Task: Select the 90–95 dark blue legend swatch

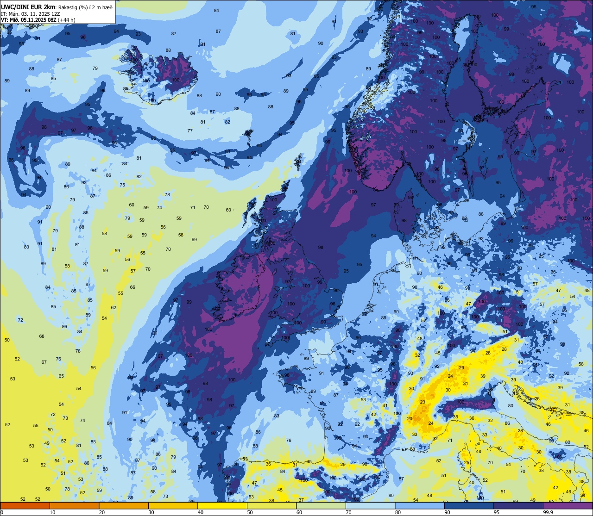Action: coord(469,505)
